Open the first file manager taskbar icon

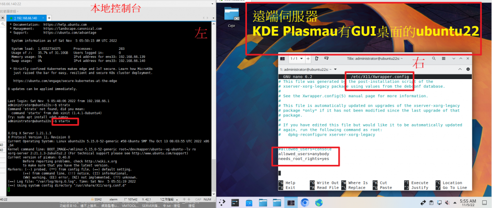263,203
